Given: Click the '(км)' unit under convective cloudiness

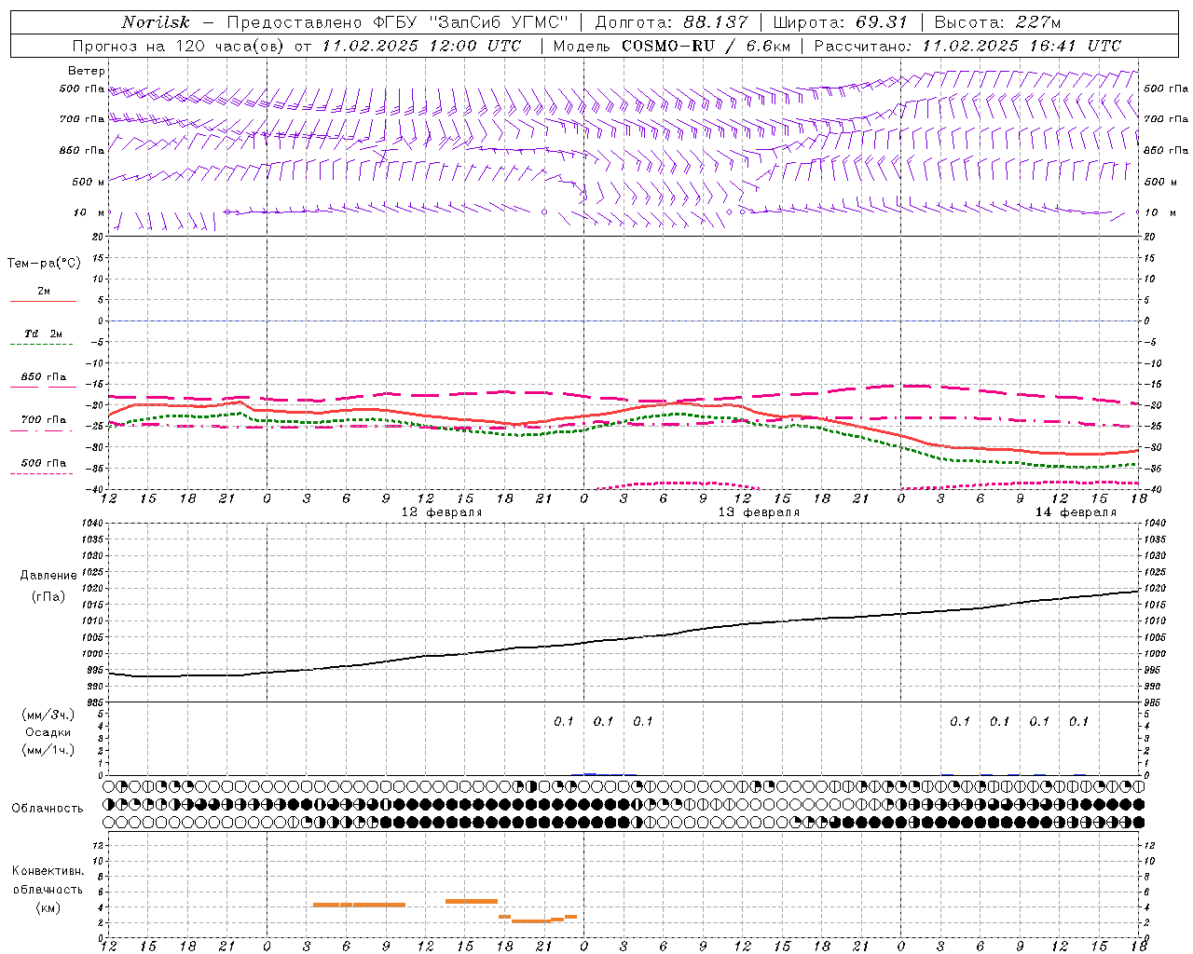Looking at the screenshot, I should click(48, 907).
